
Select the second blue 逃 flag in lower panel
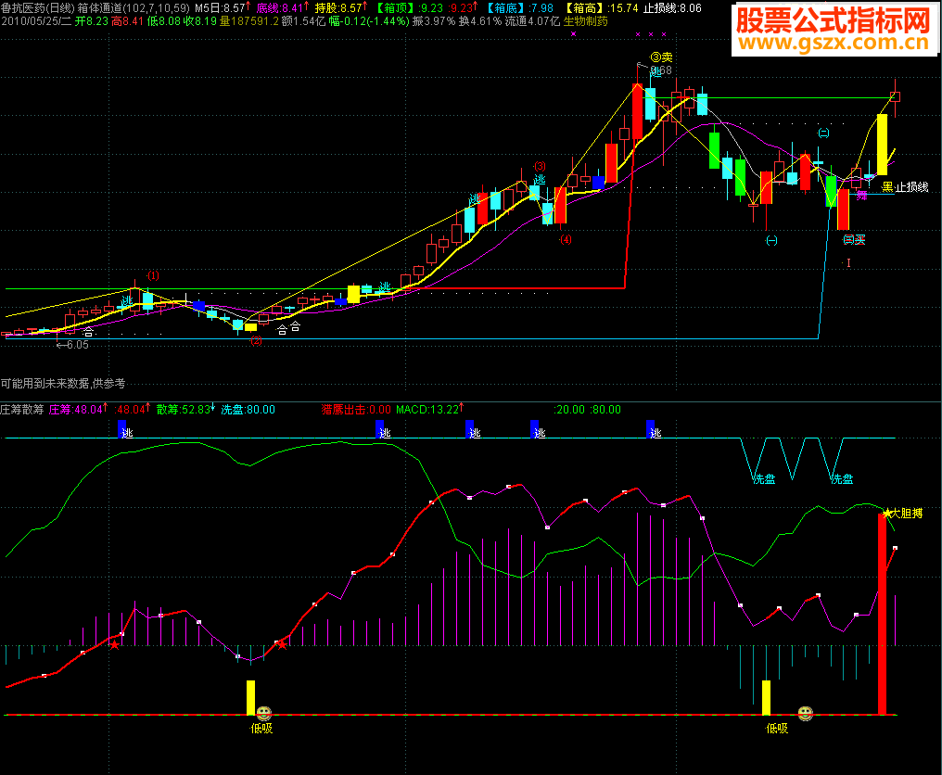(x=380, y=429)
